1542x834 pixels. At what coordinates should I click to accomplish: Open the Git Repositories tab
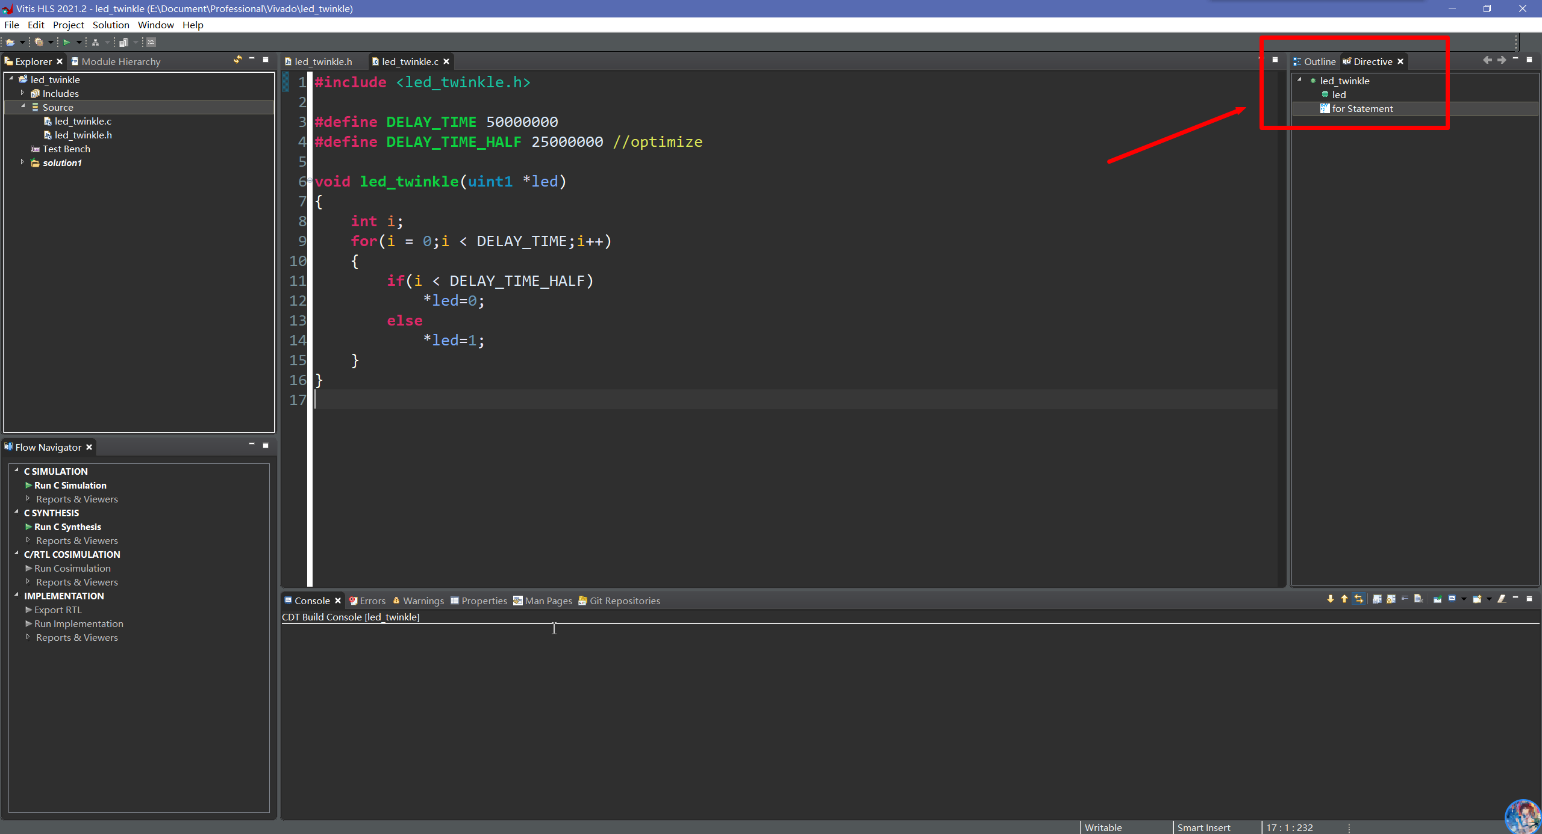coord(619,601)
